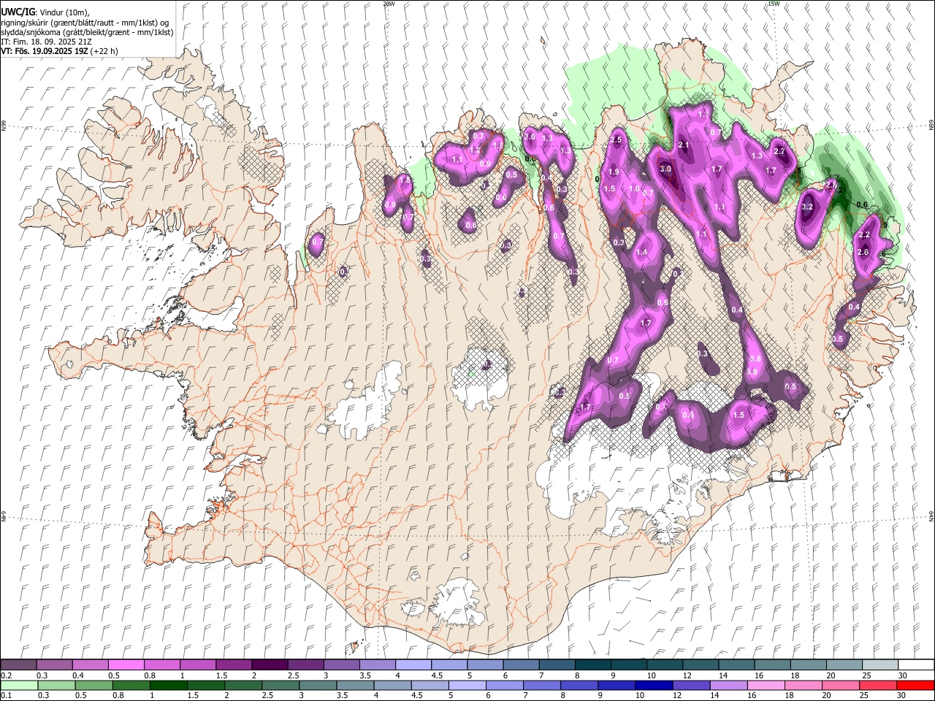The width and height of the screenshot is (935, 701).
Task: Click the 'VT: Fös. 19.09.2025 19Z' valid time
Action: pos(45,51)
